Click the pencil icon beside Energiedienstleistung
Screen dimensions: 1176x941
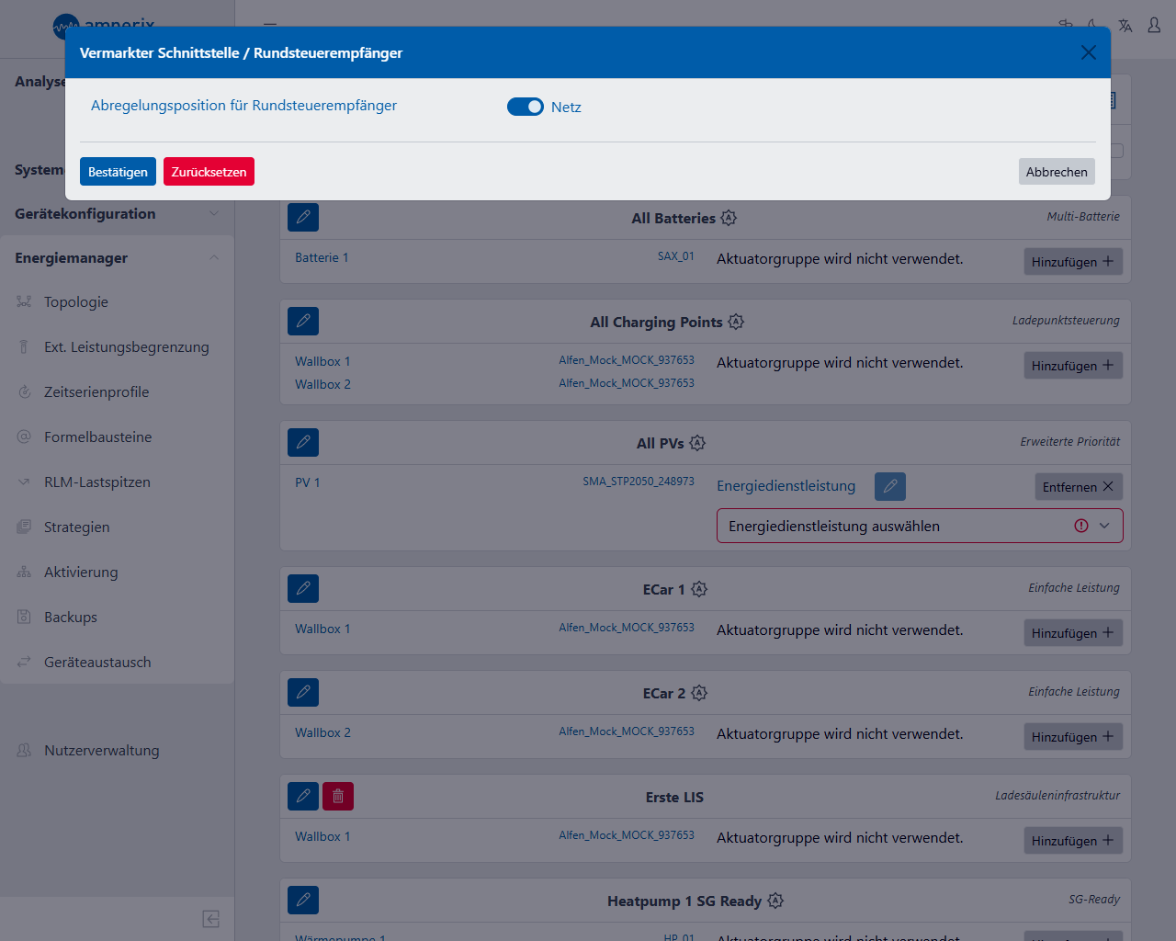point(889,486)
